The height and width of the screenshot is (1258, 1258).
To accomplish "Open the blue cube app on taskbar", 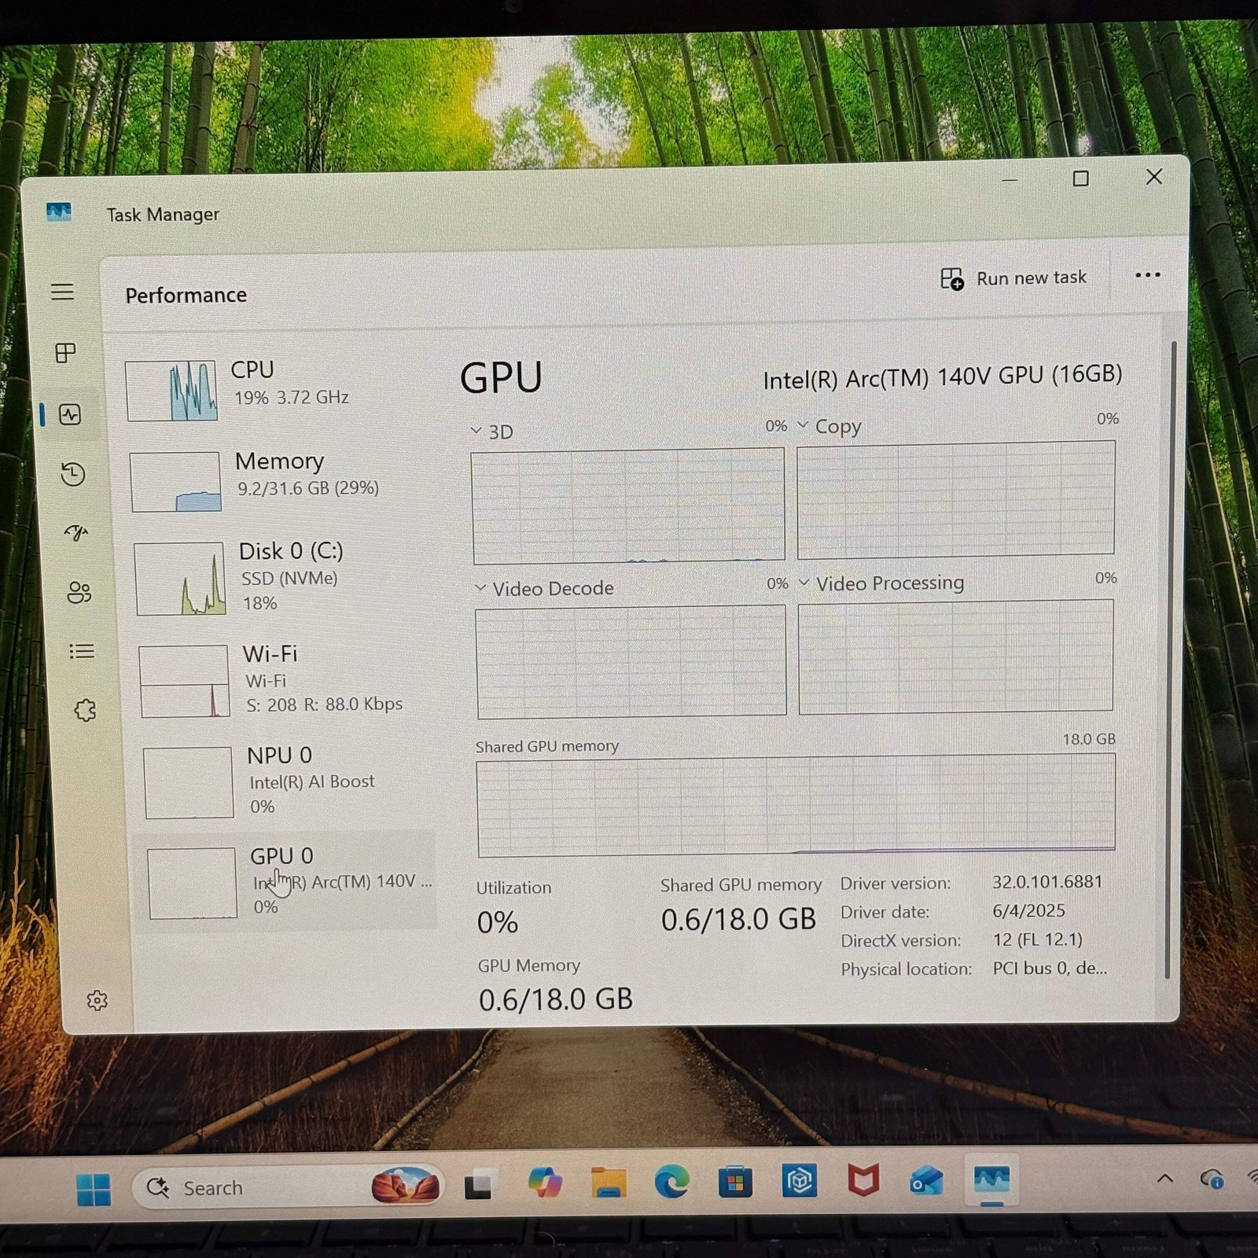I will click(800, 1181).
